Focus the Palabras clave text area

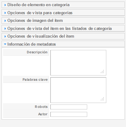[x=78, y=90]
